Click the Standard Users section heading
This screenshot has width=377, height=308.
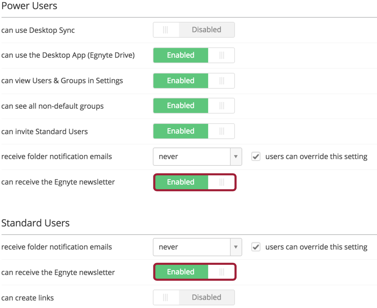(x=35, y=223)
